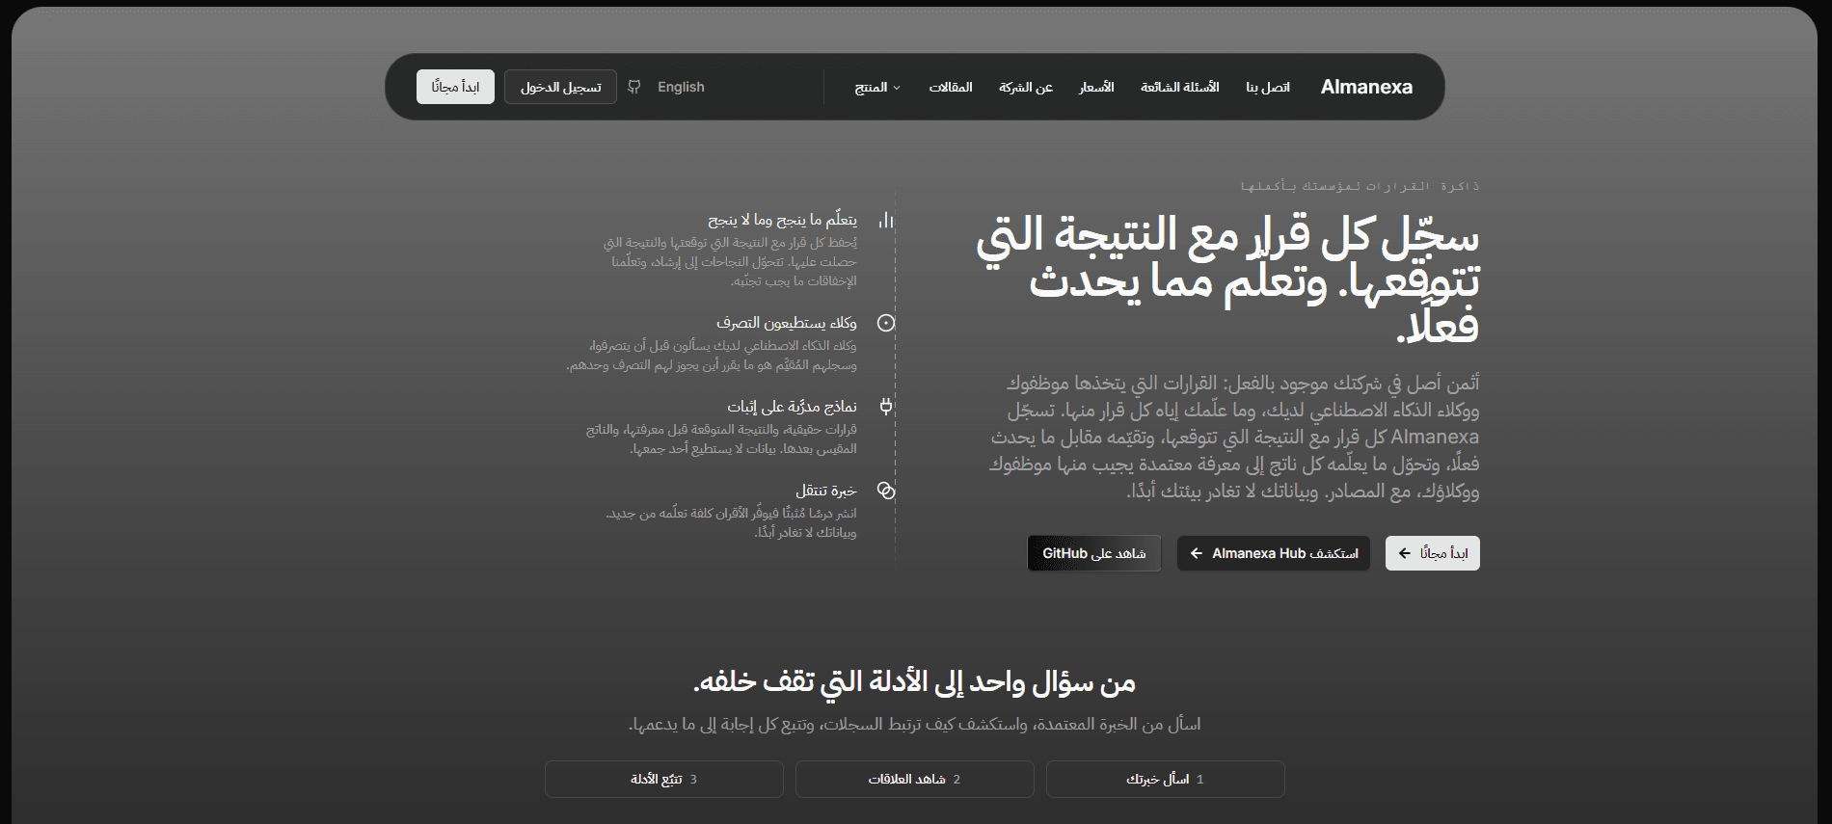Click arrow icon in hero ابدأ مجانًا

[x=1405, y=553]
